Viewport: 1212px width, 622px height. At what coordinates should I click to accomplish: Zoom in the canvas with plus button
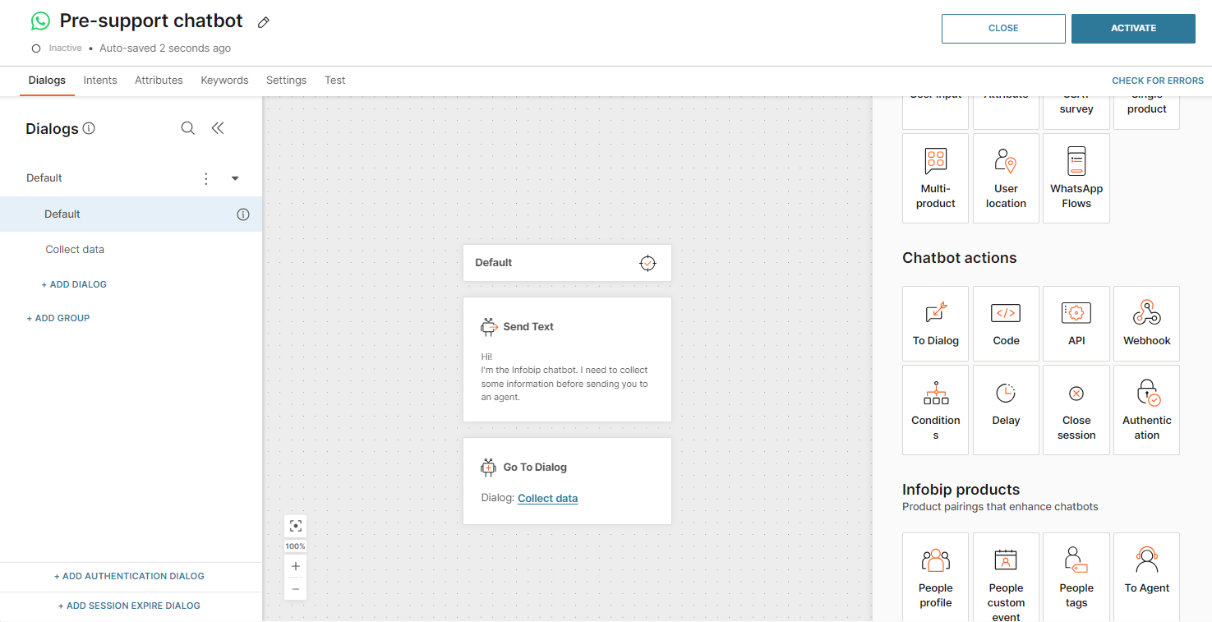[296, 566]
